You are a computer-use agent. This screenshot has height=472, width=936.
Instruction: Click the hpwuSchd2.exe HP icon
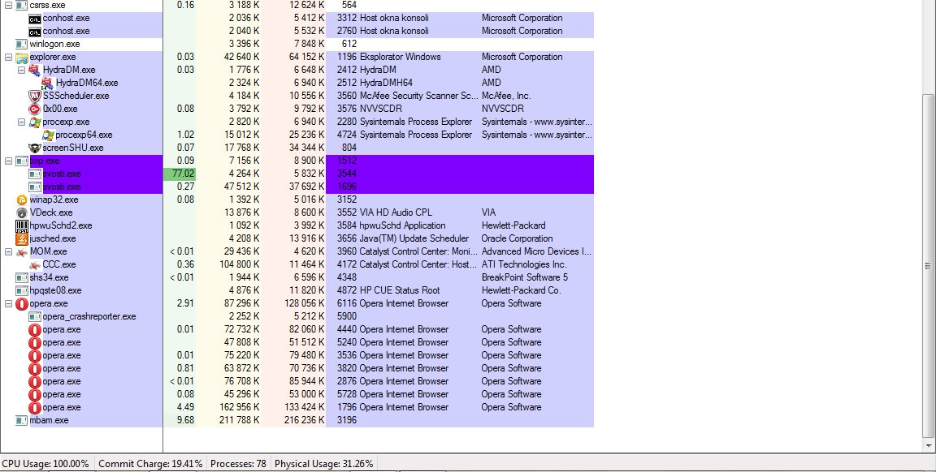21,226
